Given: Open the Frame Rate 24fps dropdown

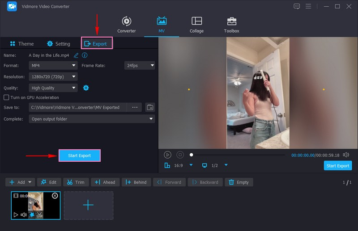Looking at the screenshot, I should (139, 65).
